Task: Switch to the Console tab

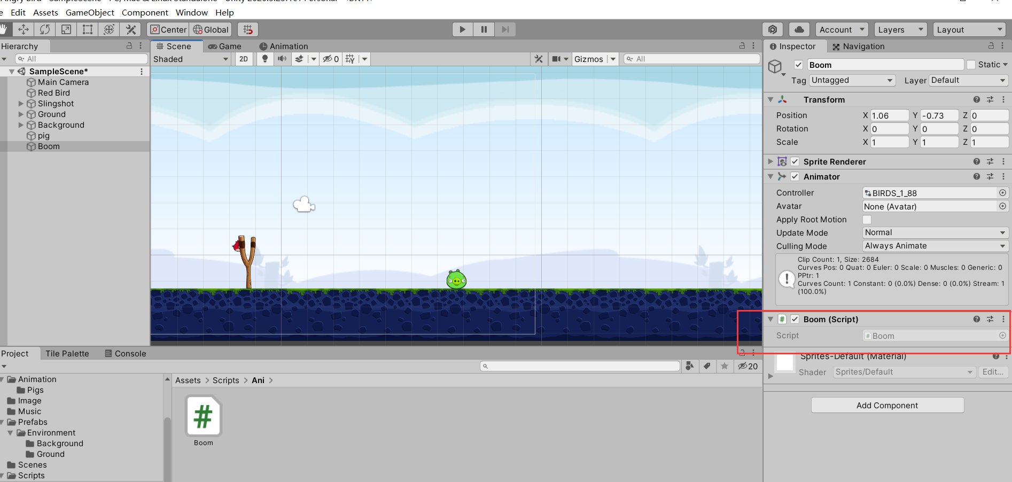Action: pyautogui.click(x=126, y=354)
